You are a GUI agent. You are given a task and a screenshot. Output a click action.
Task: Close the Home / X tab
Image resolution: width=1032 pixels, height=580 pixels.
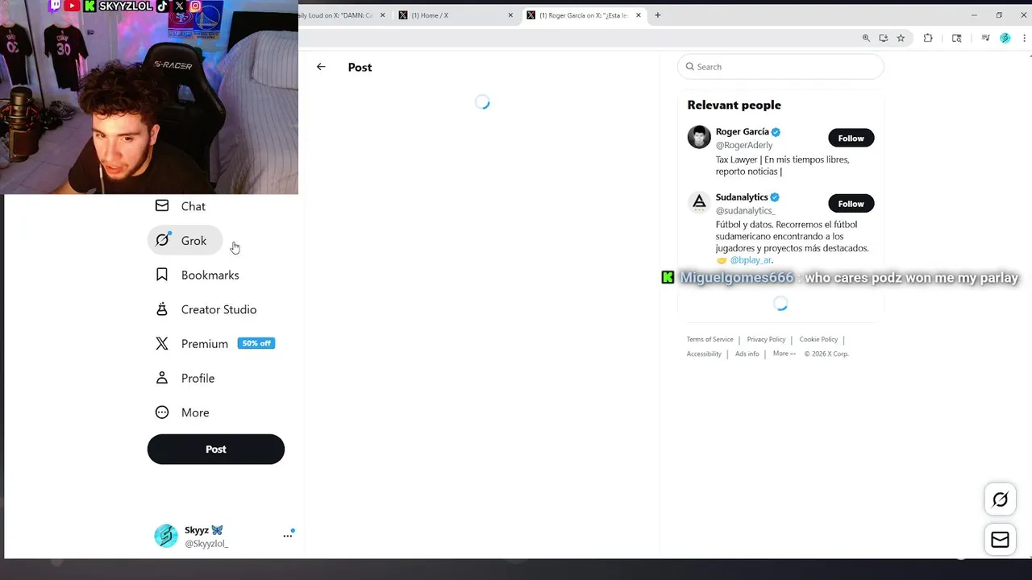pyautogui.click(x=510, y=15)
